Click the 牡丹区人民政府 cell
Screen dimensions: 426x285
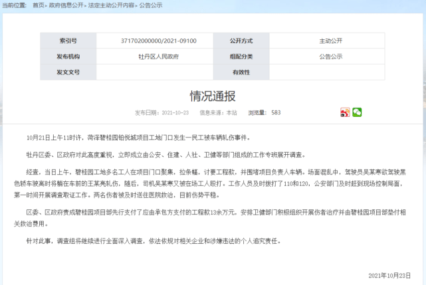pyautogui.click(x=155, y=56)
